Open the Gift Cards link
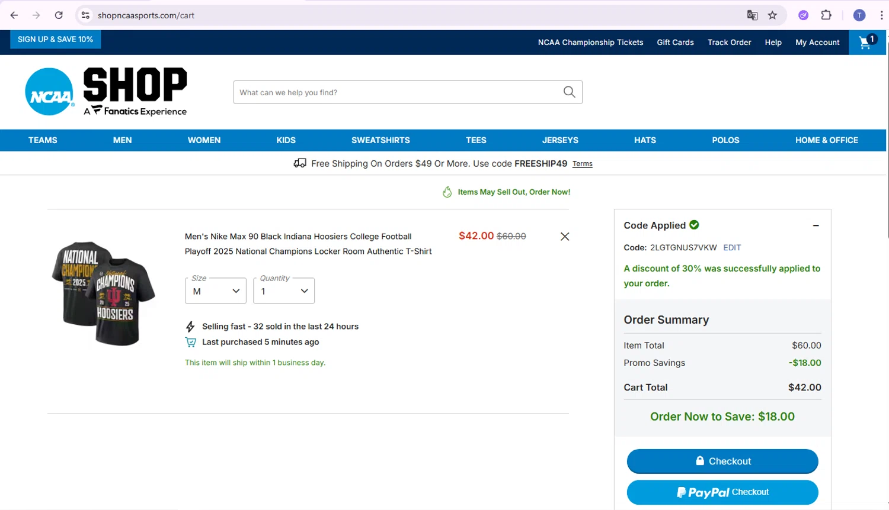This screenshot has height=510, width=889. (x=675, y=43)
